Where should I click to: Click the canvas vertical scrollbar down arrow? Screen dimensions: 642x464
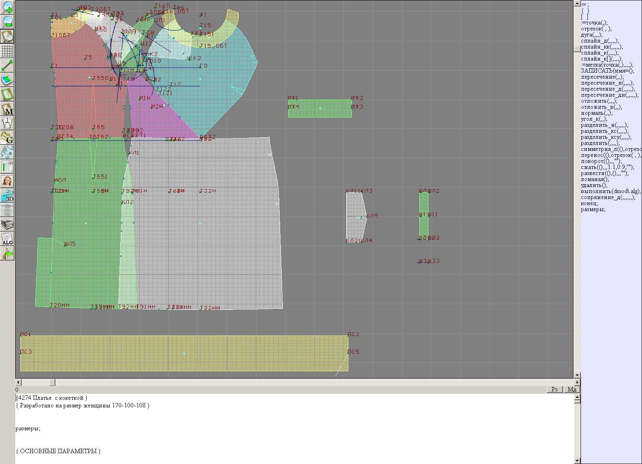(x=577, y=375)
